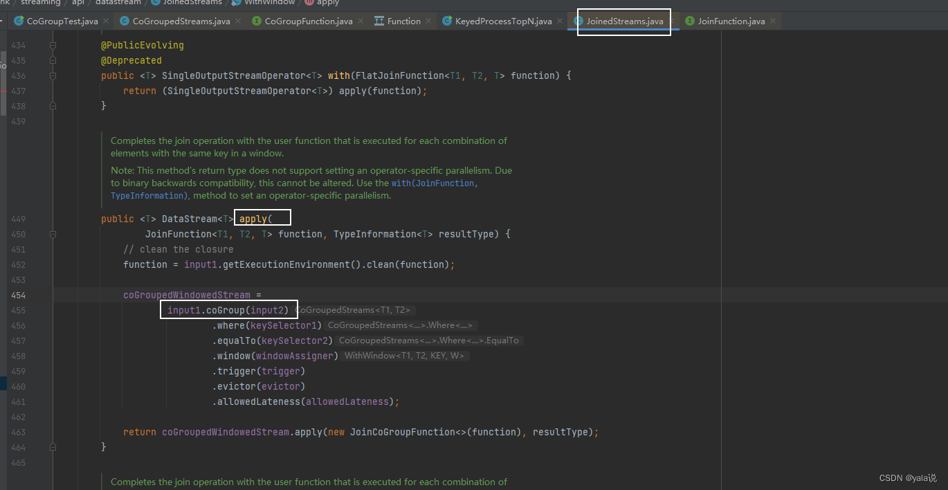Click line number 463 in gutter
Image resolution: width=948 pixels, height=490 pixels.
tap(19, 432)
